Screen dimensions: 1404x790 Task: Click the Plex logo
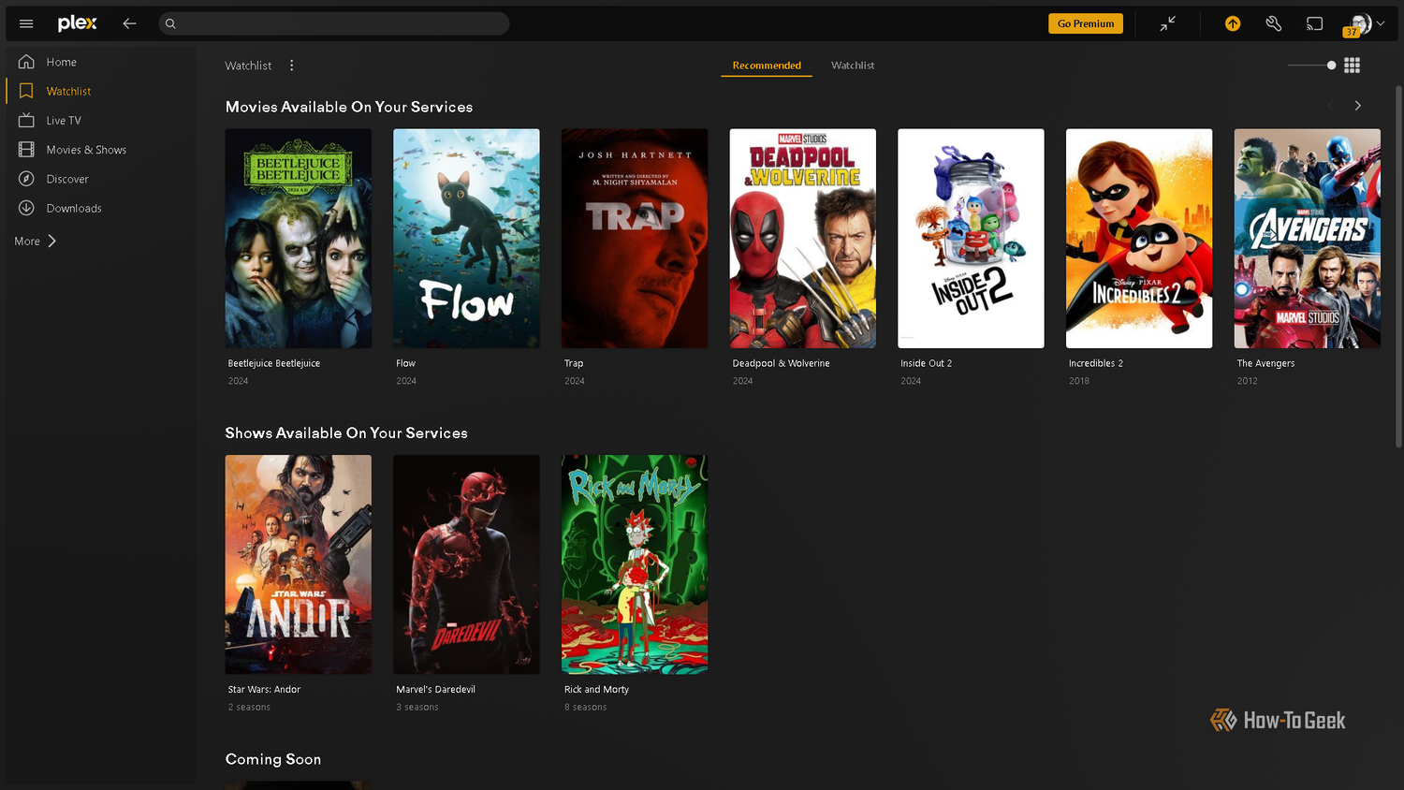[x=77, y=23]
